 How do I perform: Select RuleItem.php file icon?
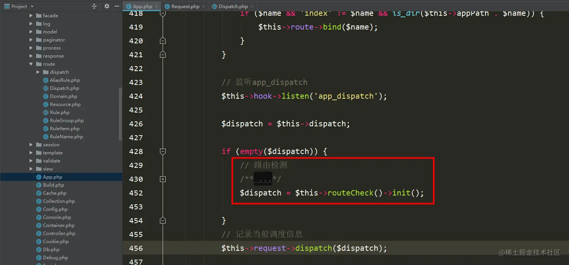click(x=46, y=129)
